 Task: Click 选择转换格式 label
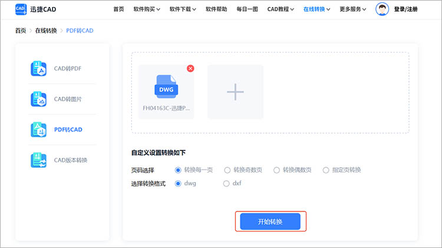pyautogui.click(x=149, y=184)
